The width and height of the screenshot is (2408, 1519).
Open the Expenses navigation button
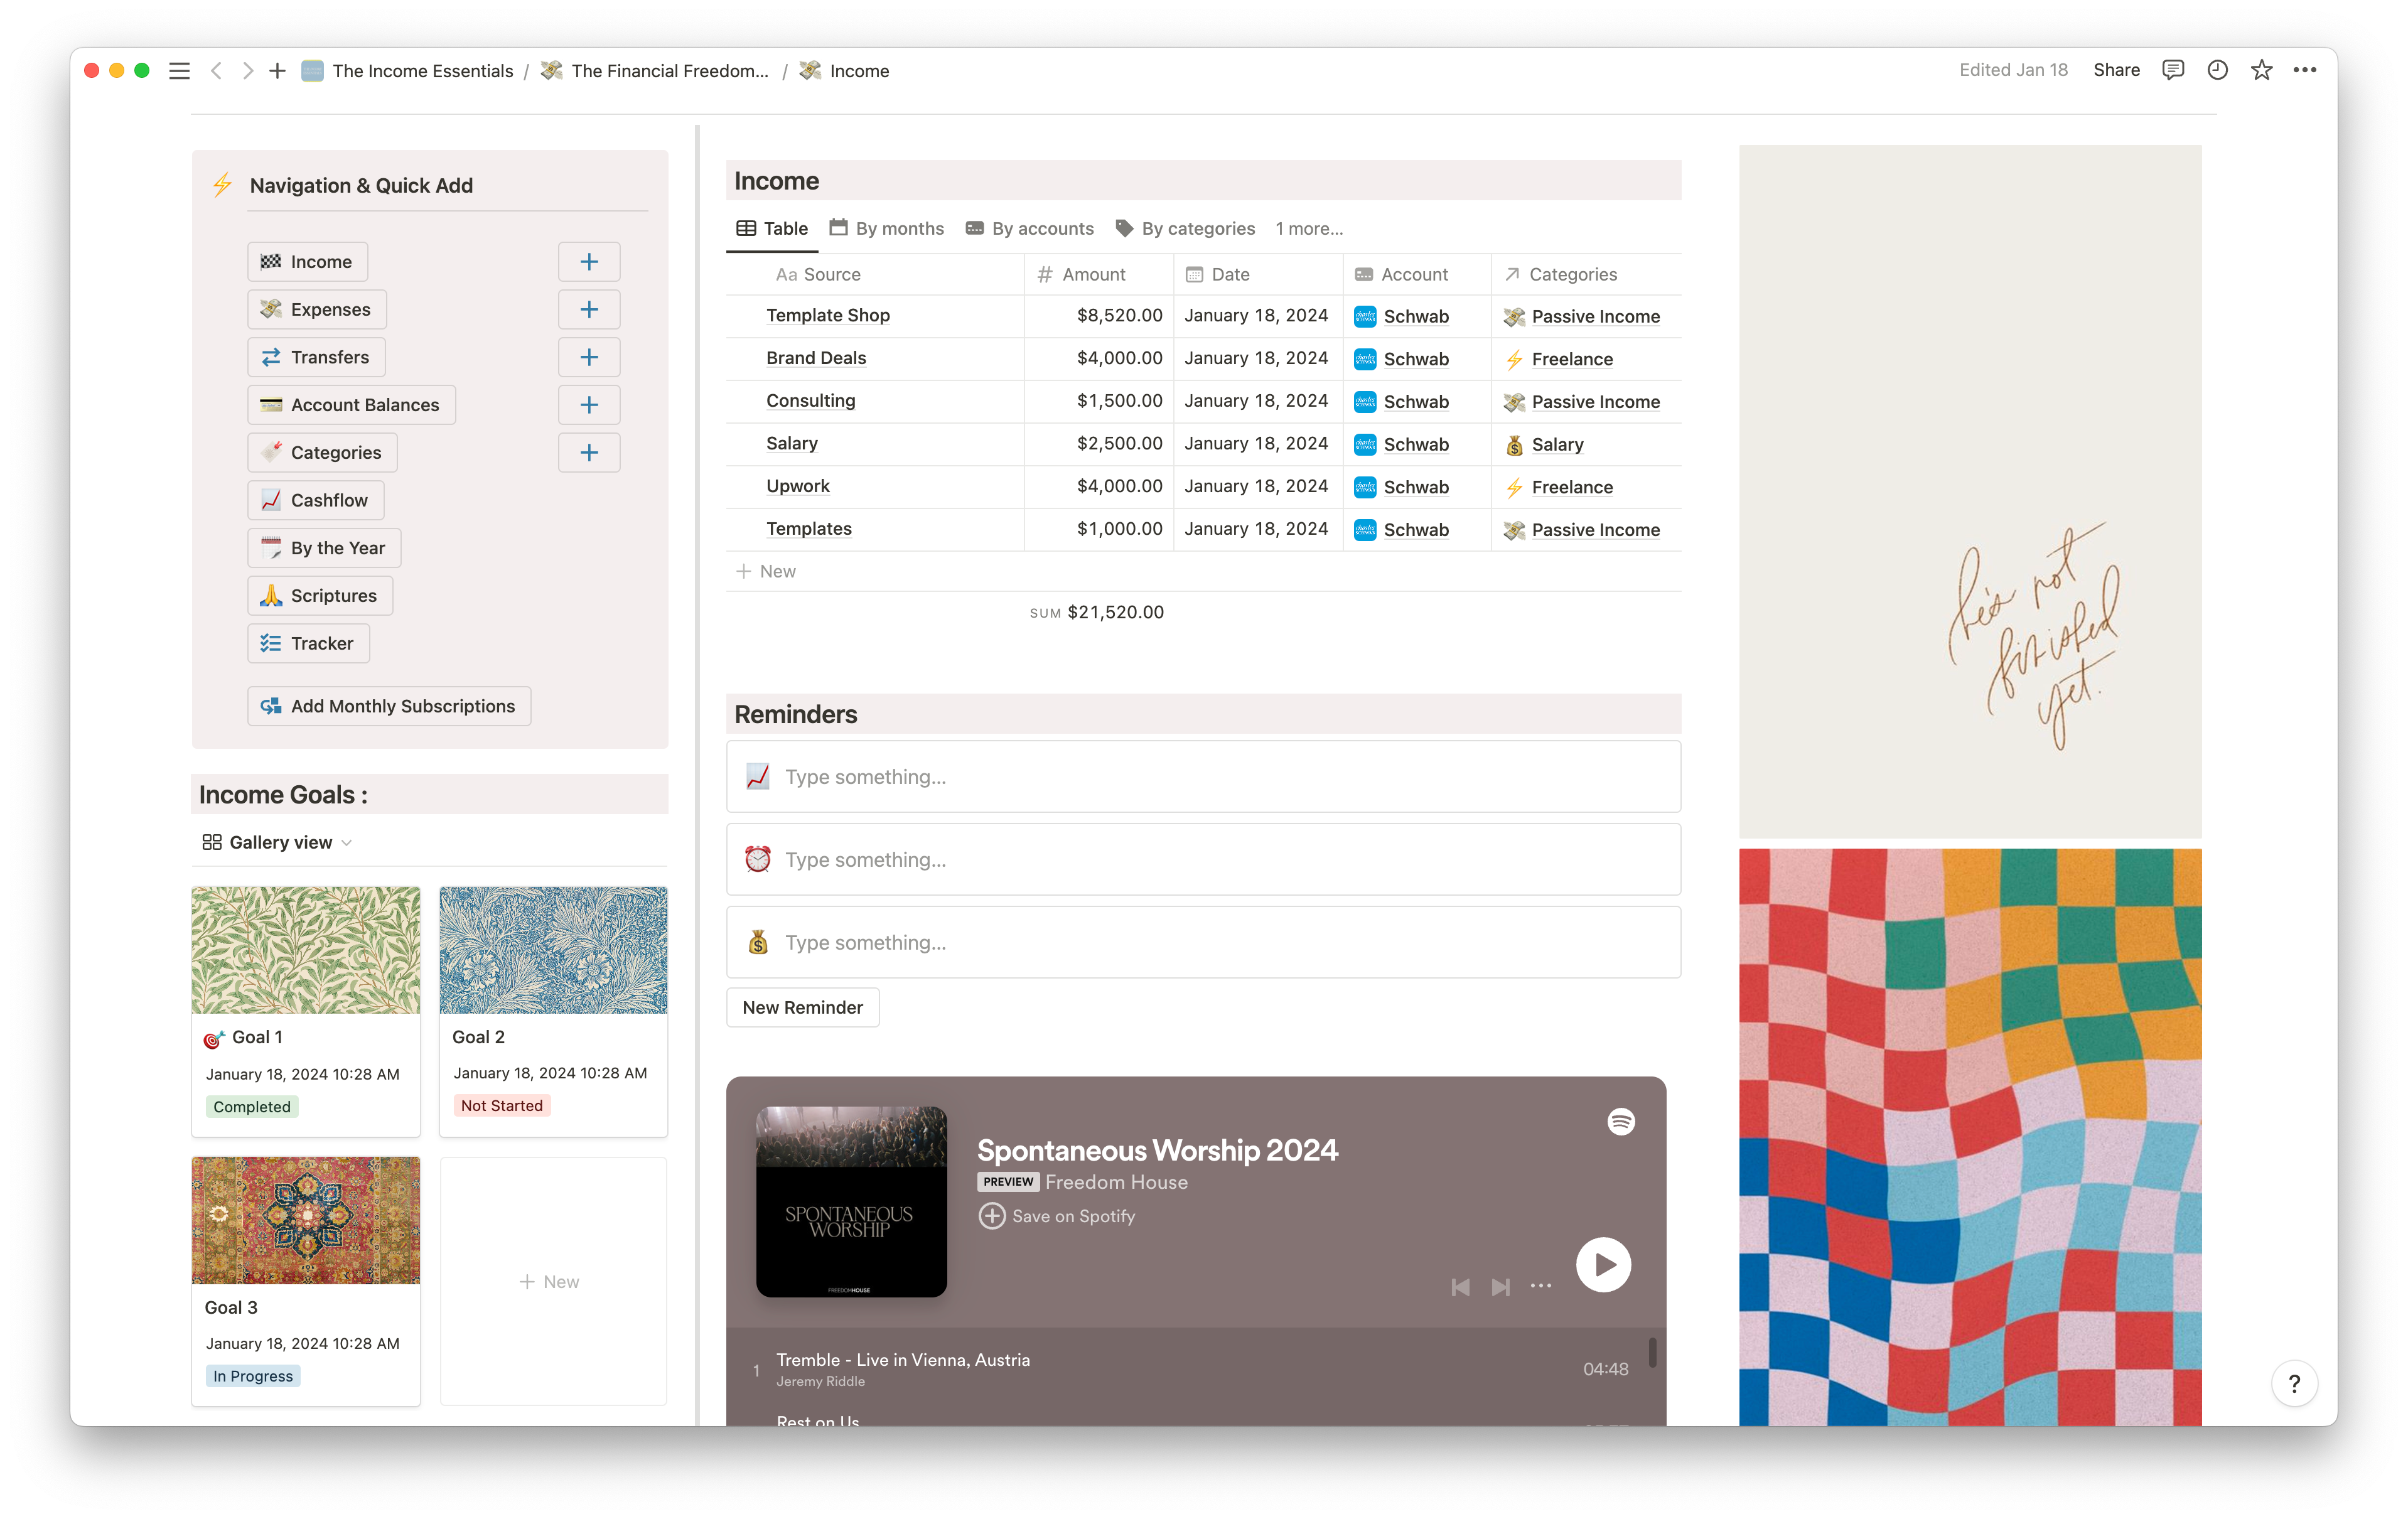click(x=317, y=310)
